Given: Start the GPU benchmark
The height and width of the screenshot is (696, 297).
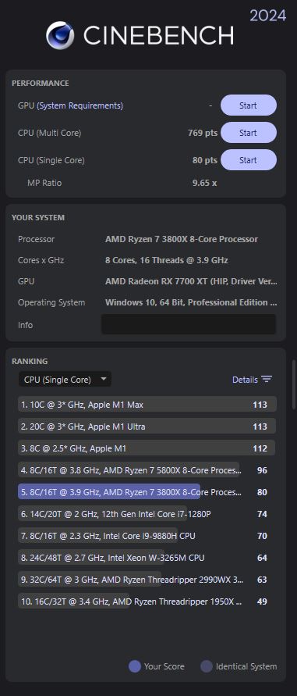Looking at the screenshot, I should click(x=248, y=105).
